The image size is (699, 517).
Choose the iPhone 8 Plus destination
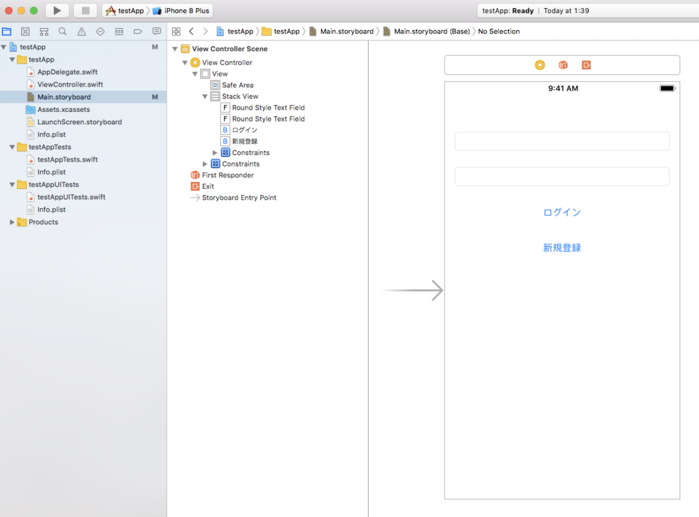click(x=181, y=10)
